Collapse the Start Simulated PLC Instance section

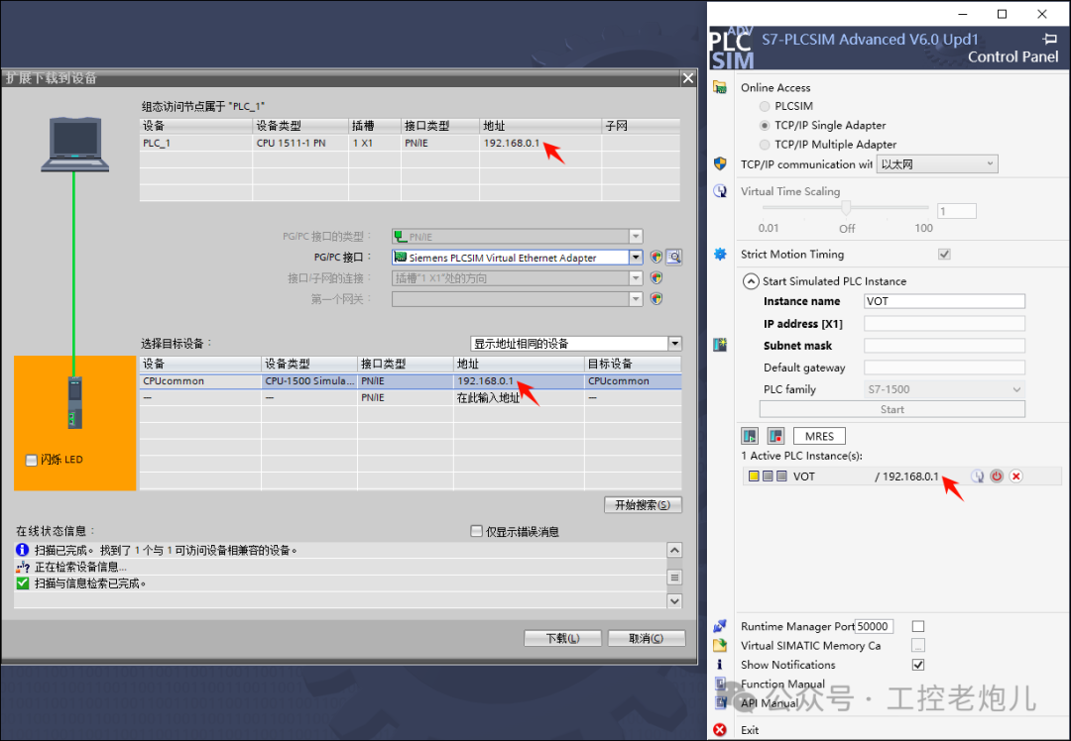(x=751, y=281)
